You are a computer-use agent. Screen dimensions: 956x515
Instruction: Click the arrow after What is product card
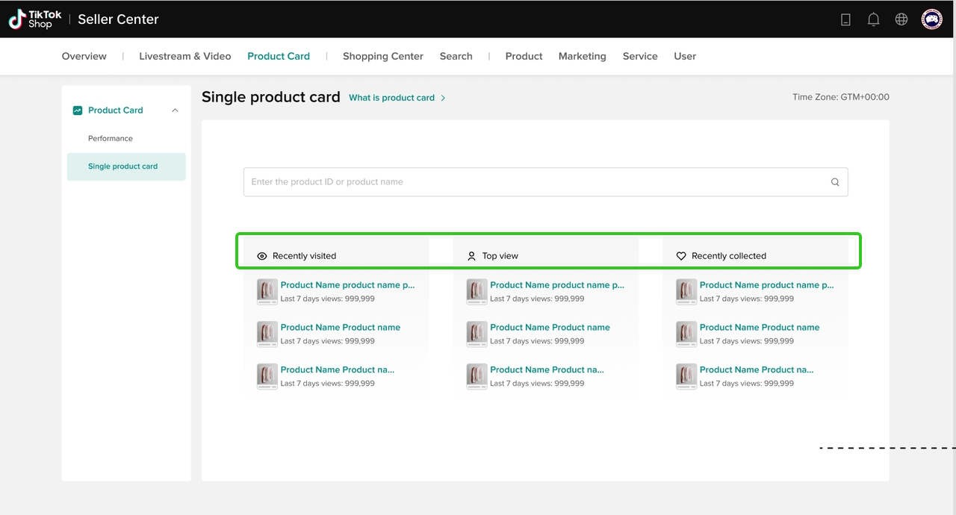[443, 98]
